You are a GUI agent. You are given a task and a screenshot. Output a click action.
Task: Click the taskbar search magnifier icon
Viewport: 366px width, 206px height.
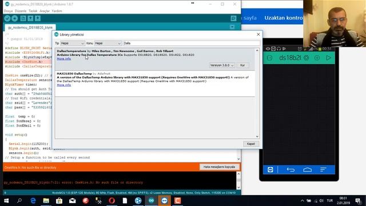tap(19, 201)
